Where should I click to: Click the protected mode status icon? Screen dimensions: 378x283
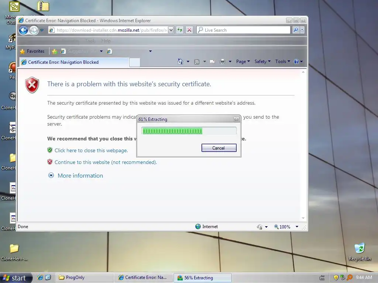coord(260,227)
